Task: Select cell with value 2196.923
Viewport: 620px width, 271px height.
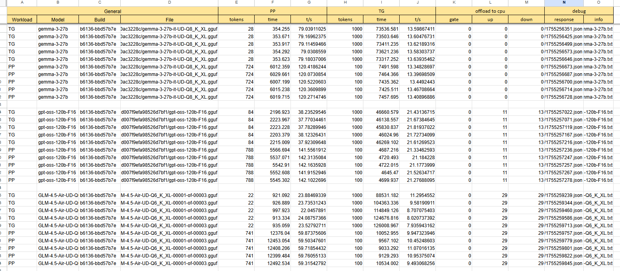Action: pos(273,112)
